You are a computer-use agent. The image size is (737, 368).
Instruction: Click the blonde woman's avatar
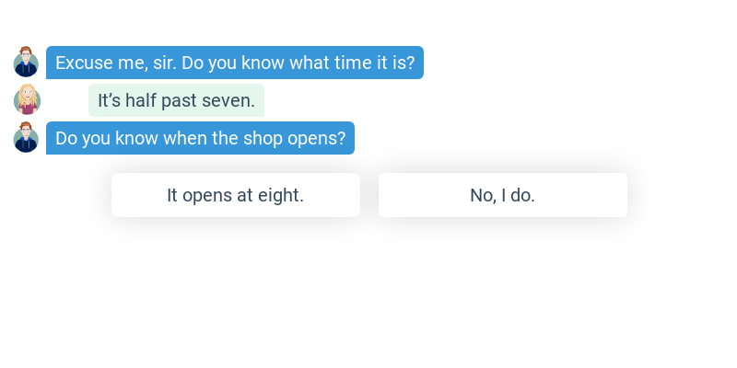click(27, 100)
